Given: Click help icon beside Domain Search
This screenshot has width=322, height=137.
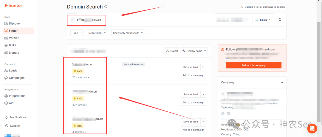Looking at the screenshot, I should point(106,7).
